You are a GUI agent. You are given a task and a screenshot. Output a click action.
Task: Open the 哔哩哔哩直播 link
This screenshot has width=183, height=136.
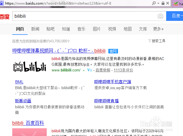click(x=106, y=101)
